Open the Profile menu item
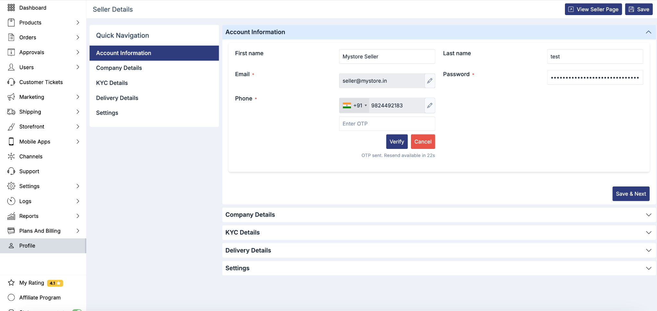The image size is (657, 311). pyautogui.click(x=43, y=246)
